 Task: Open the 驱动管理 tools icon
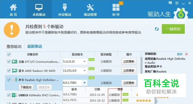[90, 7]
